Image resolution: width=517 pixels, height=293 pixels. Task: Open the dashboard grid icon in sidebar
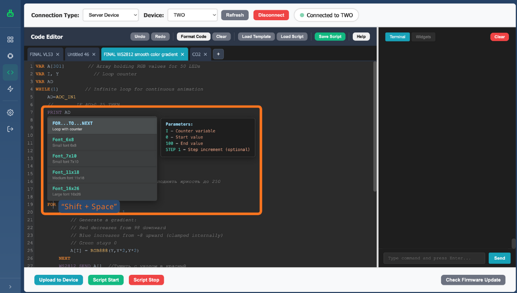pos(10,39)
